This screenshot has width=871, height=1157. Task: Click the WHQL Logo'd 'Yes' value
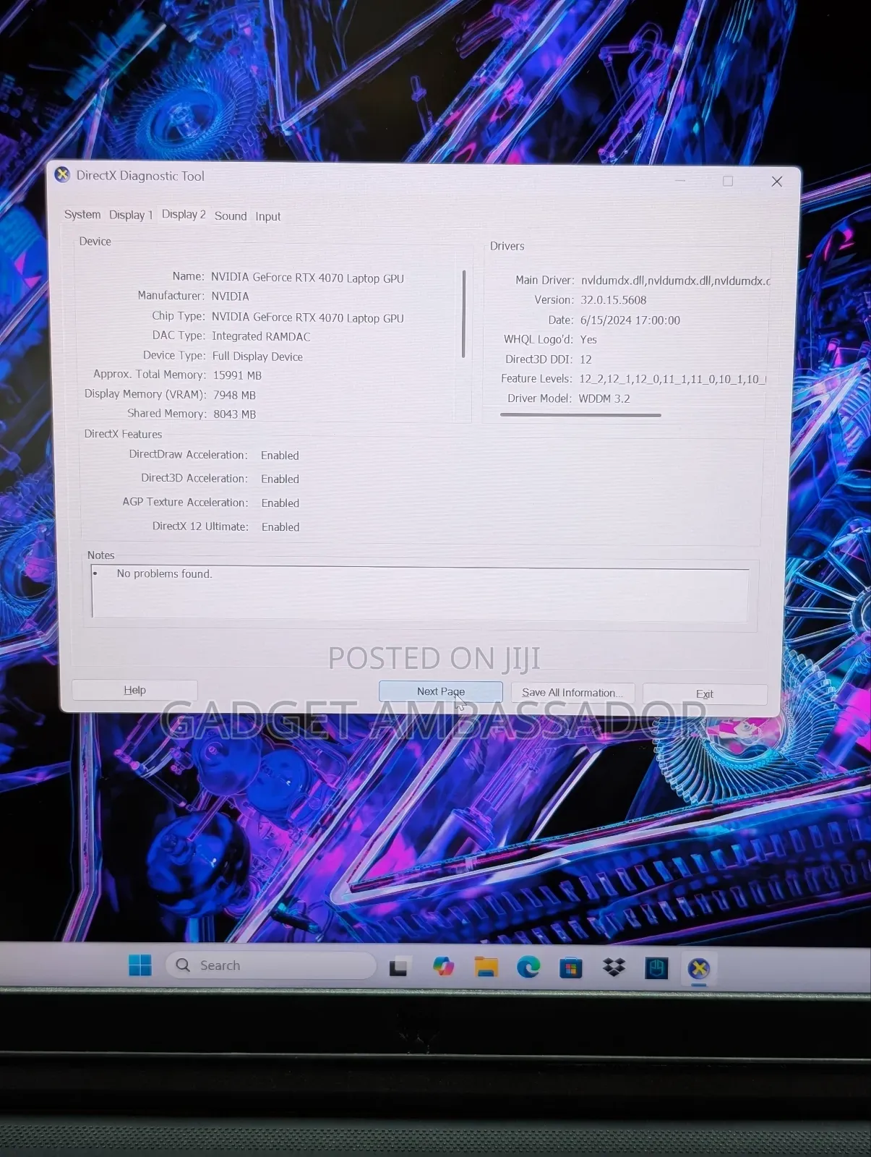pos(588,340)
